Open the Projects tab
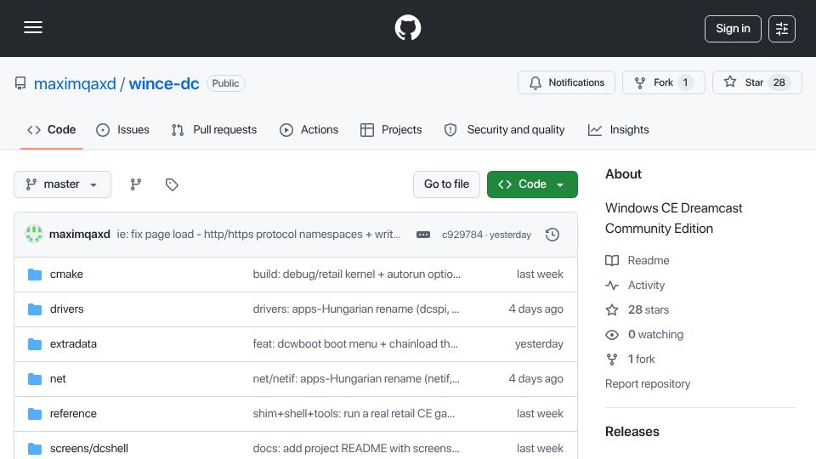 tap(391, 129)
